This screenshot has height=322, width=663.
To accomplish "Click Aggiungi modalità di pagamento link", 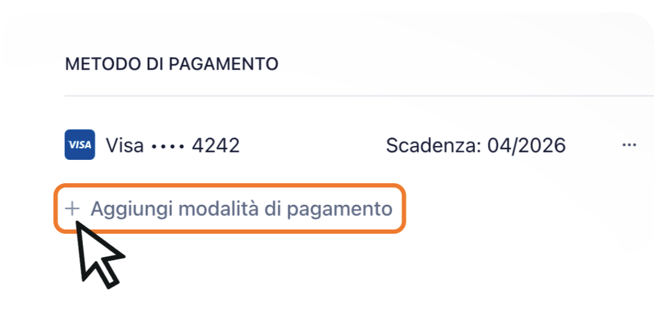I will (240, 209).
